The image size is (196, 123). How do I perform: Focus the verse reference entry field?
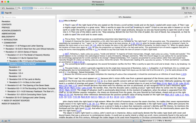[107, 8]
